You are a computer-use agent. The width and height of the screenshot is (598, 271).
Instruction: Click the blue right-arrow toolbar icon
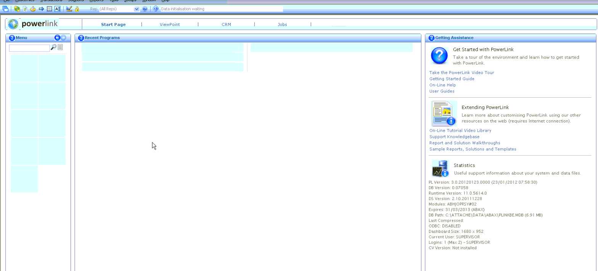tap(42, 9)
